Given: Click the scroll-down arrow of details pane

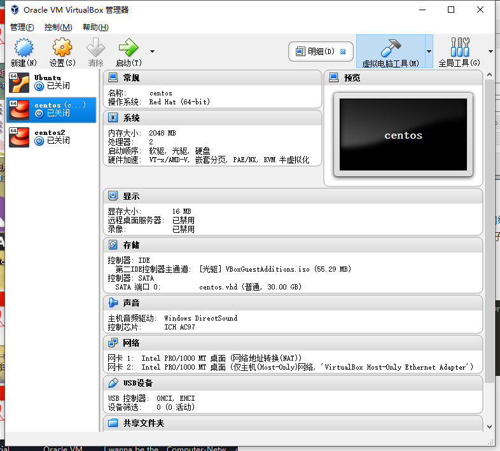Looking at the screenshot, I should (489, 426).
